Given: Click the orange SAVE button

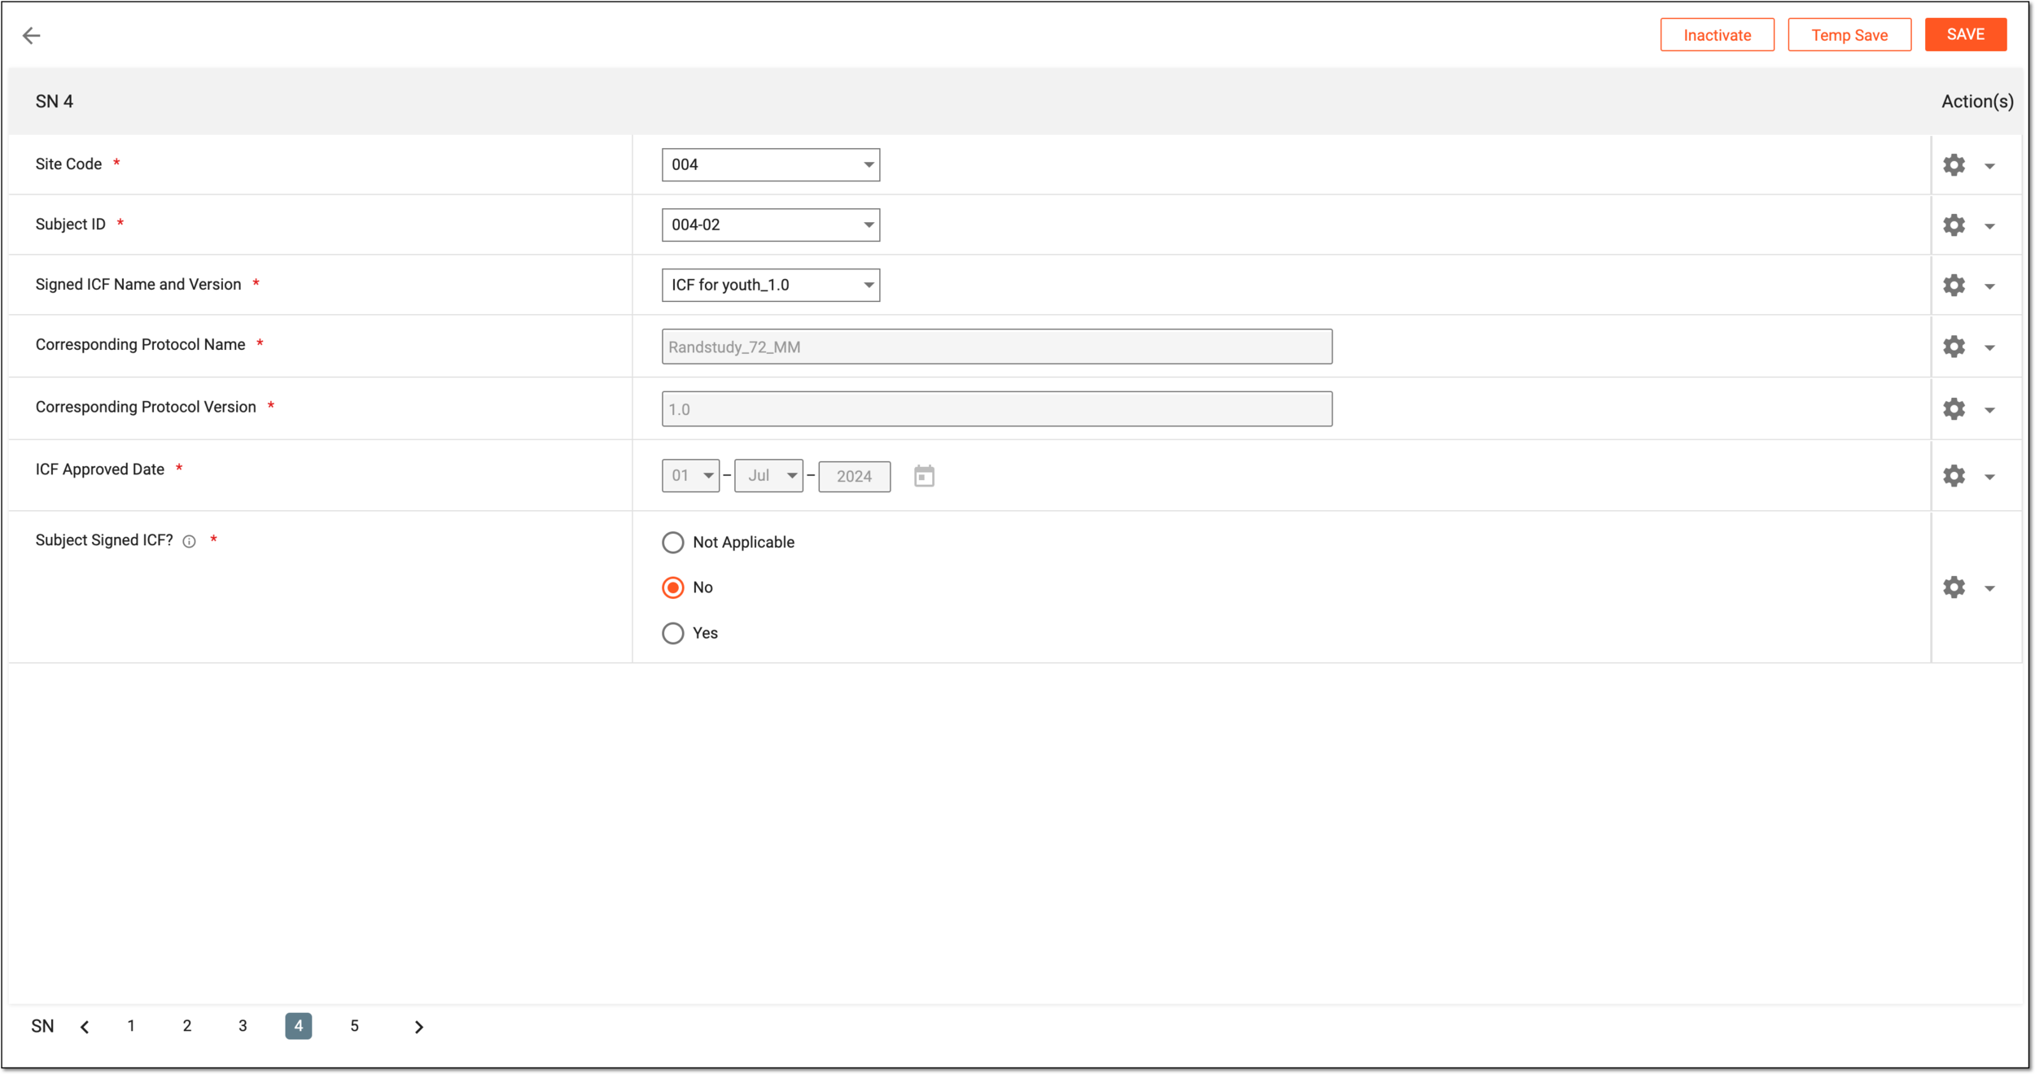Looking at the screenshot, I should pyautogui.click(x=1966, y=35).
